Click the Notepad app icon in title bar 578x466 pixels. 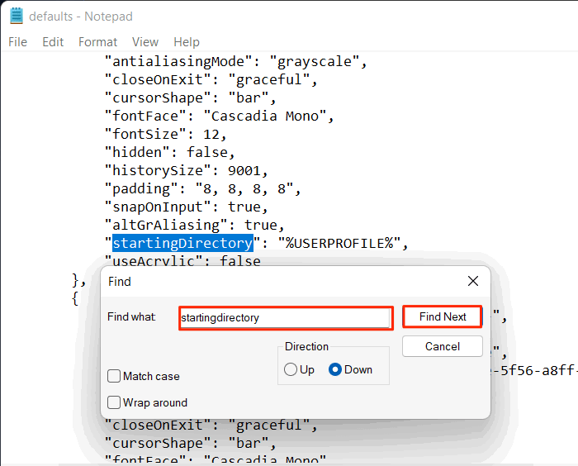pyautogui.click(x=17, y=17)
